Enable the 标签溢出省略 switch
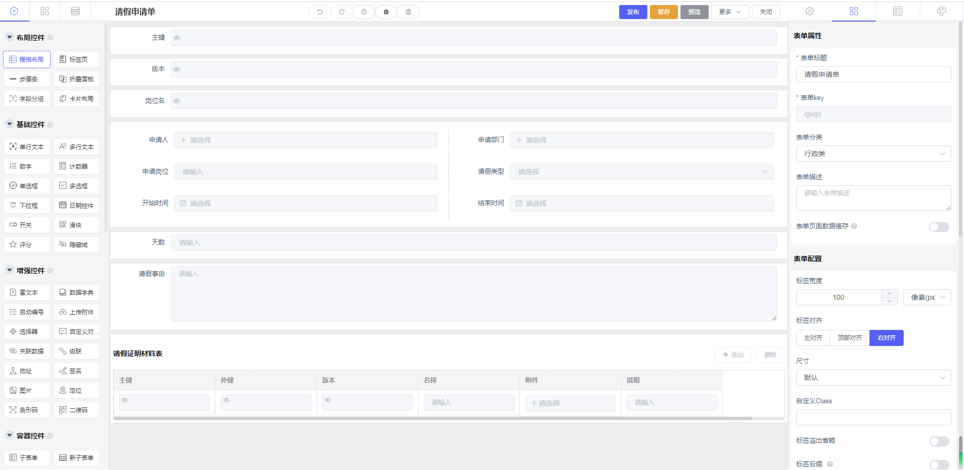This screenshot has width=964, height=470. (x=939, y=441)
